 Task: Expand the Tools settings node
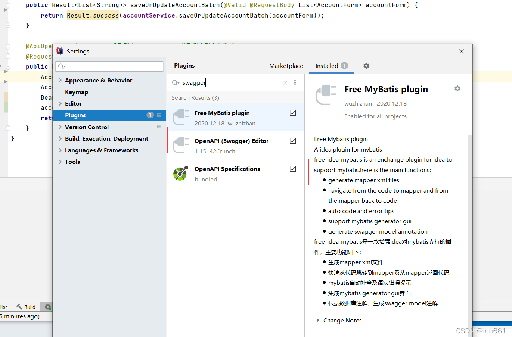coord(60,162)
